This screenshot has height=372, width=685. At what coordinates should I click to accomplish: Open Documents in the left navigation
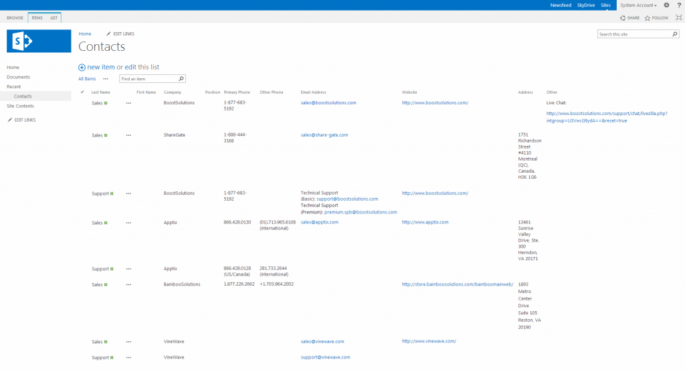(x=18, y=77)
